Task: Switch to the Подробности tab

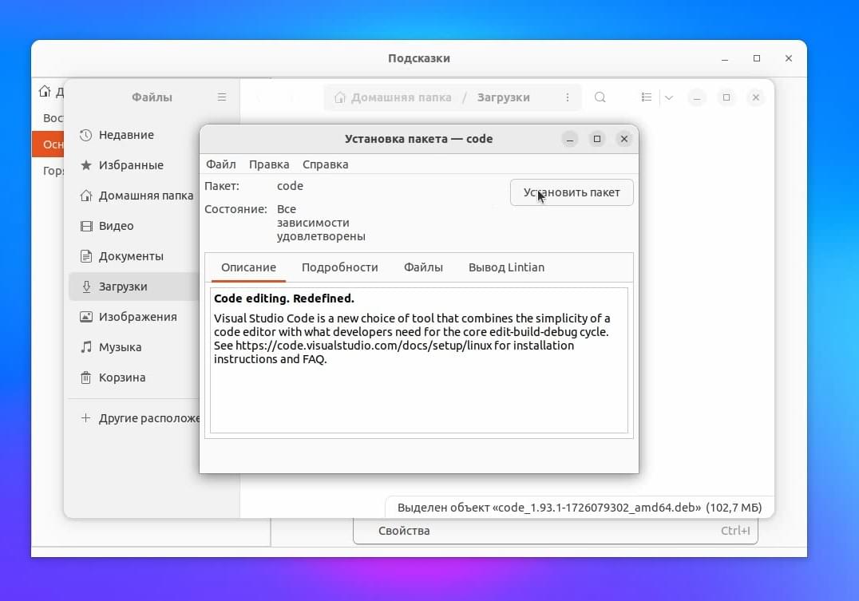Action: pos(339,267)
